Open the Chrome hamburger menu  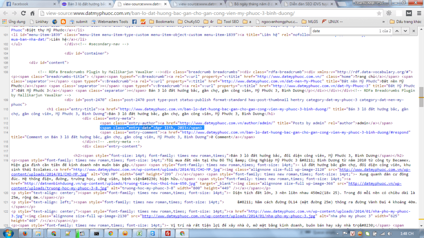(x=419, y=13)
